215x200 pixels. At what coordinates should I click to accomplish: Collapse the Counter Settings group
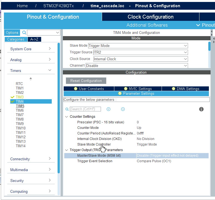66,117
